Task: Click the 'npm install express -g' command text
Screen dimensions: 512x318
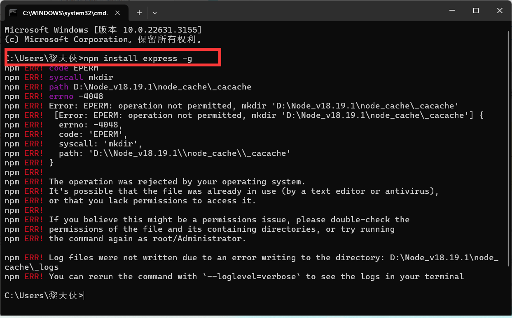Action: tap(138, 59)
